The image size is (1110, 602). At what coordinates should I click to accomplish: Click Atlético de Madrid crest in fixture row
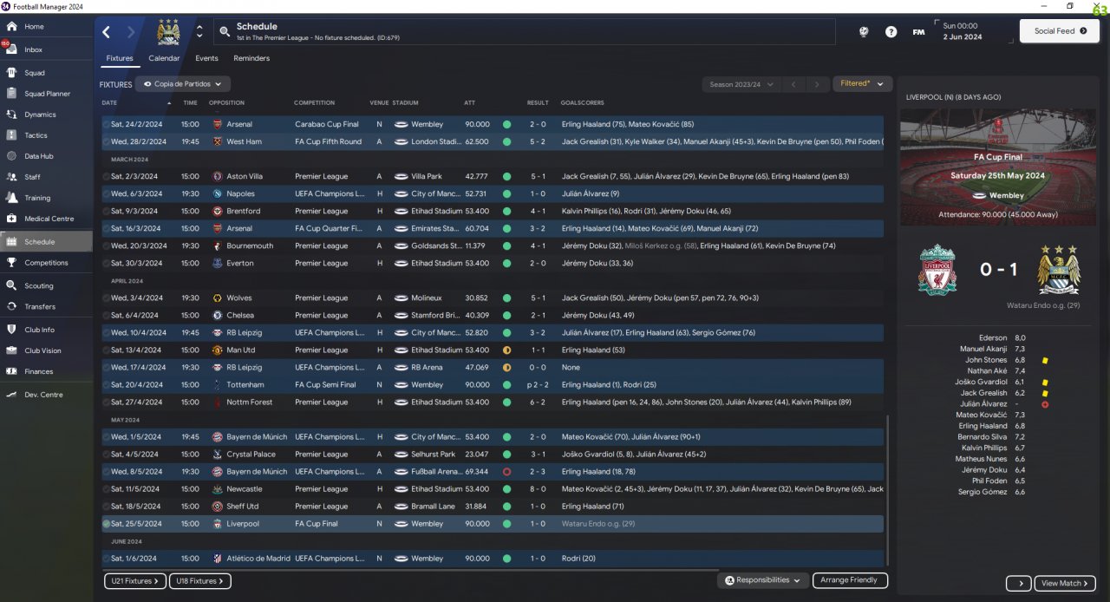218,559
